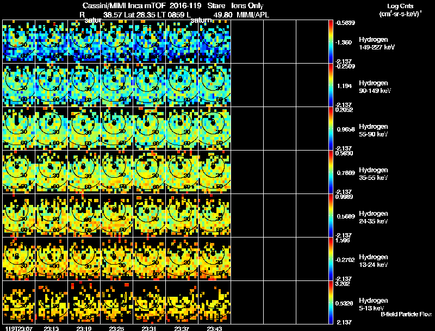
Task: Click the '23:43' time label
Action: [214, 329]
